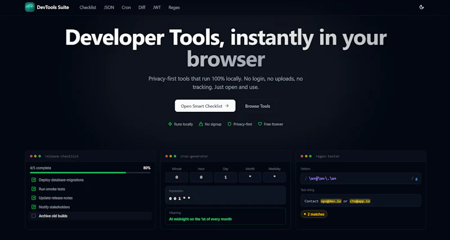This screenshot has width=450, height=240.
Task: Click the regex Pattern input field
Action: point(361,178)
